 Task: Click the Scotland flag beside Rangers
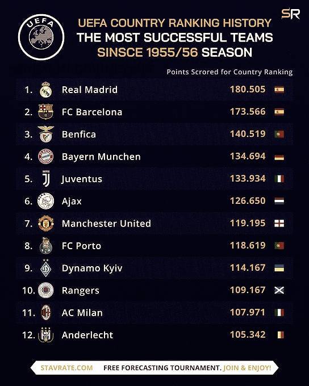279,291
